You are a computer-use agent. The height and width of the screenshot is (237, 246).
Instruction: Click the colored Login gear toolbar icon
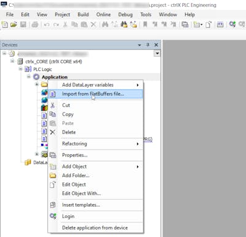click(x=232, y=25)
